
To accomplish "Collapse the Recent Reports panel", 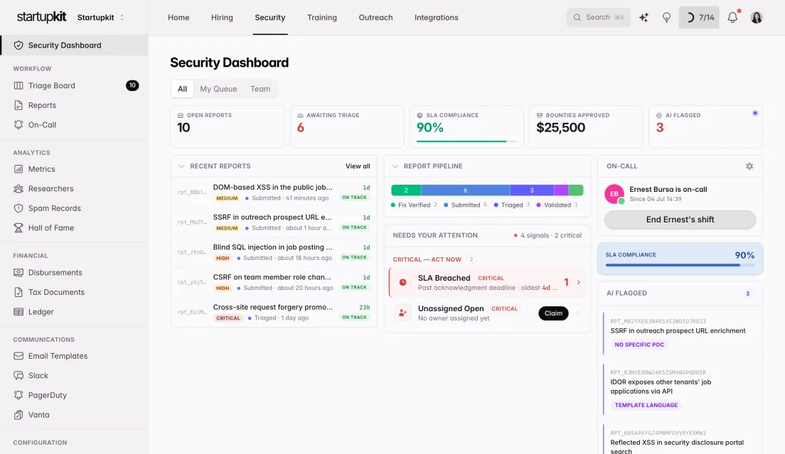I will (181, 166).
